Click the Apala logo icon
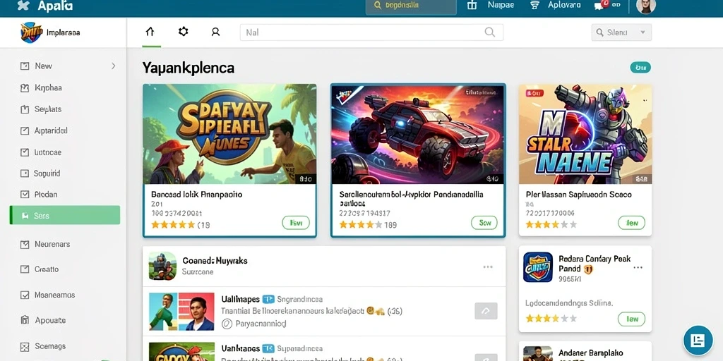The image size is (723, 361). pos(23,6)
